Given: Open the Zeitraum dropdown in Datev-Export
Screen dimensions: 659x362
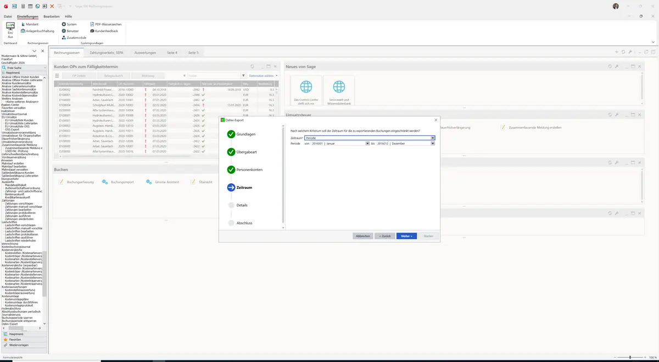Looking at the screenshot, I should point(433,138).
